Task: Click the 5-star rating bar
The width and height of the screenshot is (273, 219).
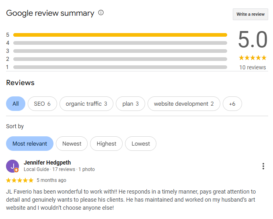Action: [x=120, y=35]
